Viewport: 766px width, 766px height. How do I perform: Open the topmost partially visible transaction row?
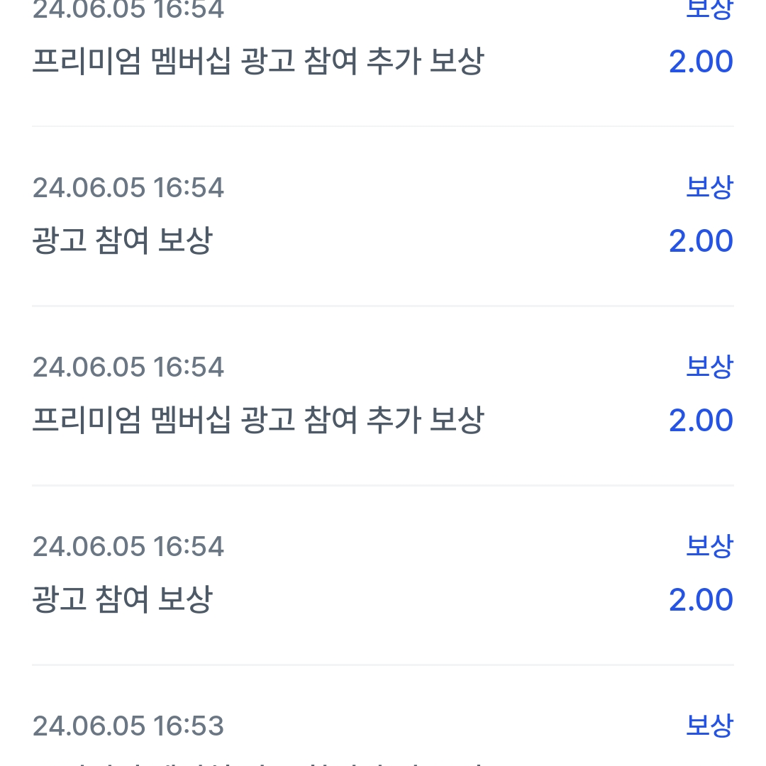click(x=383, y=35)
